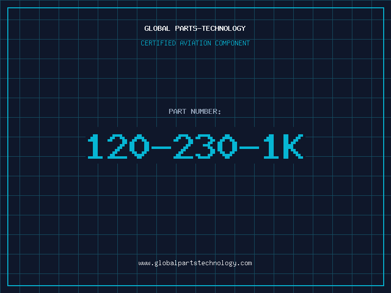The image size is (391, 293).
Task: Click the GLOBAL PARTS-TECHNOLOGY heading
Action: coord(195,28)
